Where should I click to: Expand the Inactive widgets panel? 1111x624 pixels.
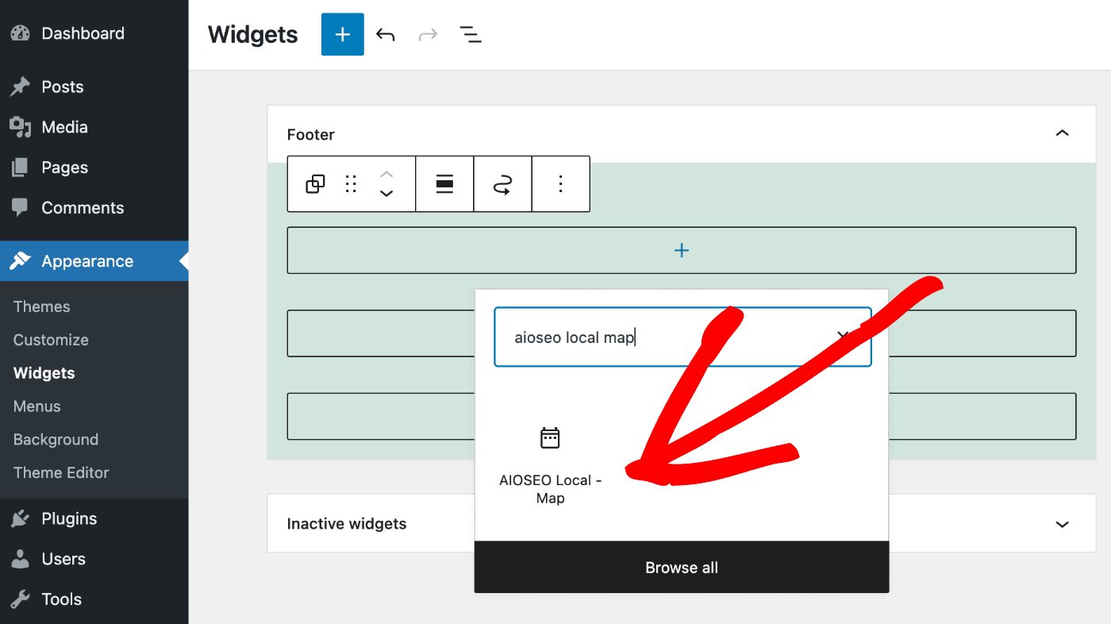[x=1062, y=524]
